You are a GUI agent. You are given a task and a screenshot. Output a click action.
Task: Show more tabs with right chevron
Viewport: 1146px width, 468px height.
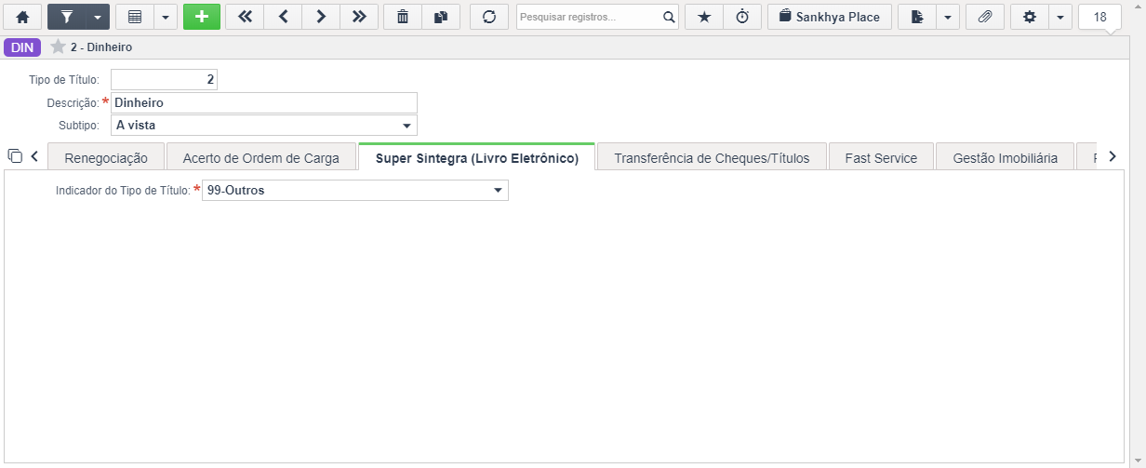click(x=1112, y=156)
